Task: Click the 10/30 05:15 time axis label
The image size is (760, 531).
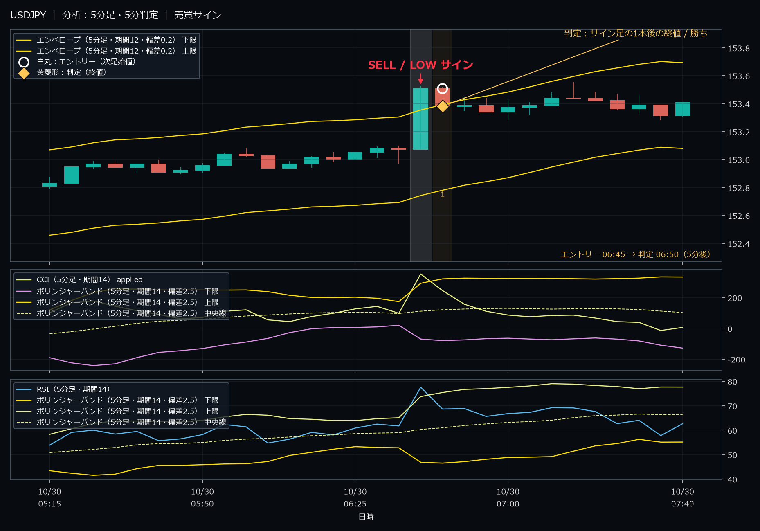Action: [49, 498]
